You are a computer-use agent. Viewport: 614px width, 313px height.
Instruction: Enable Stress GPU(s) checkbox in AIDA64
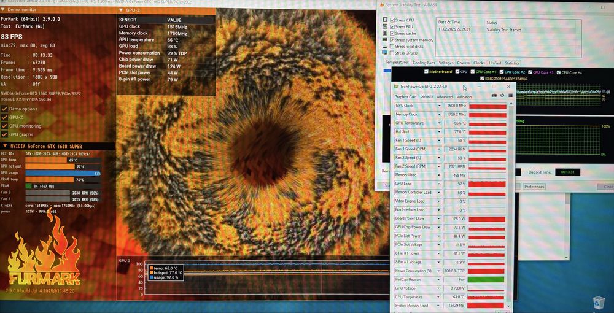(392, 53)
